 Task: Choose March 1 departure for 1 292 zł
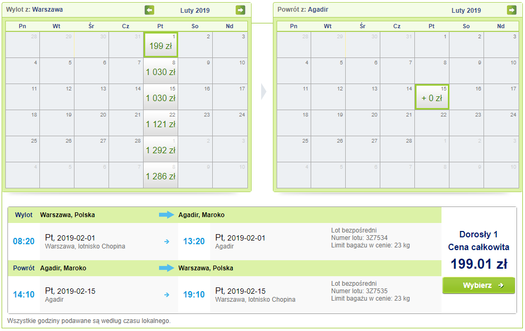coord(161,149)
